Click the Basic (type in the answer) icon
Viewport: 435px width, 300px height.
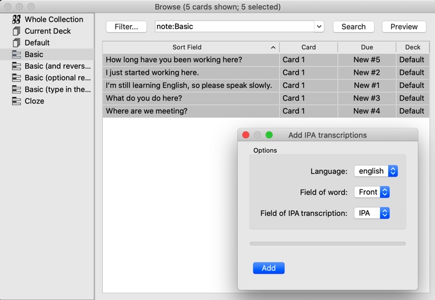point(16,89)
